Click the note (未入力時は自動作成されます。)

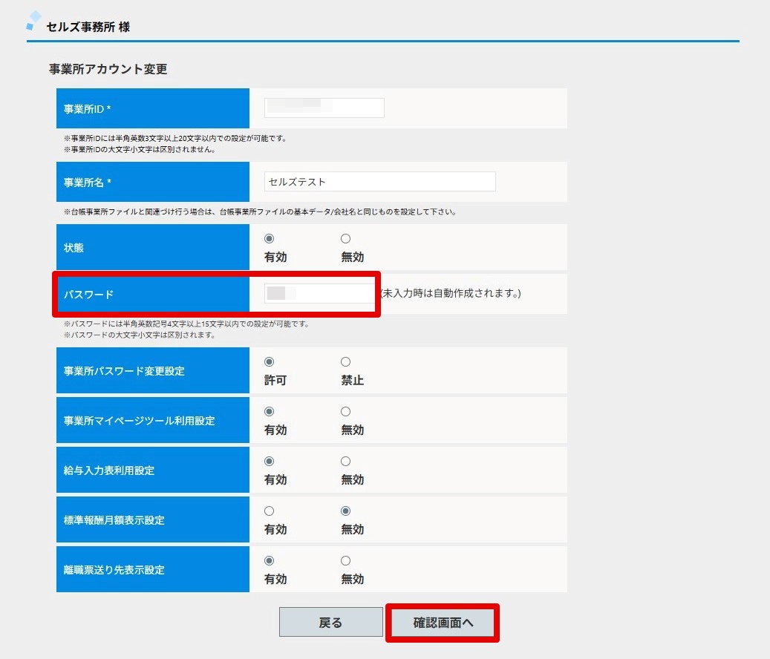click(x=450, y=293)
